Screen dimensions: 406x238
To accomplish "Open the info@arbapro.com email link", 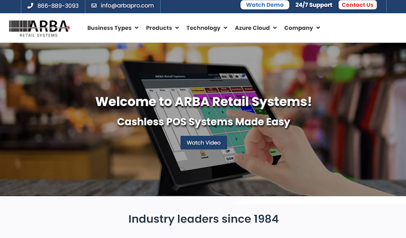I will (x=127, y=5).
